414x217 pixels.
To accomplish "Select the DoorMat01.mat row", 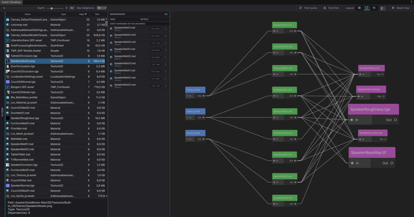I will 55,113.
